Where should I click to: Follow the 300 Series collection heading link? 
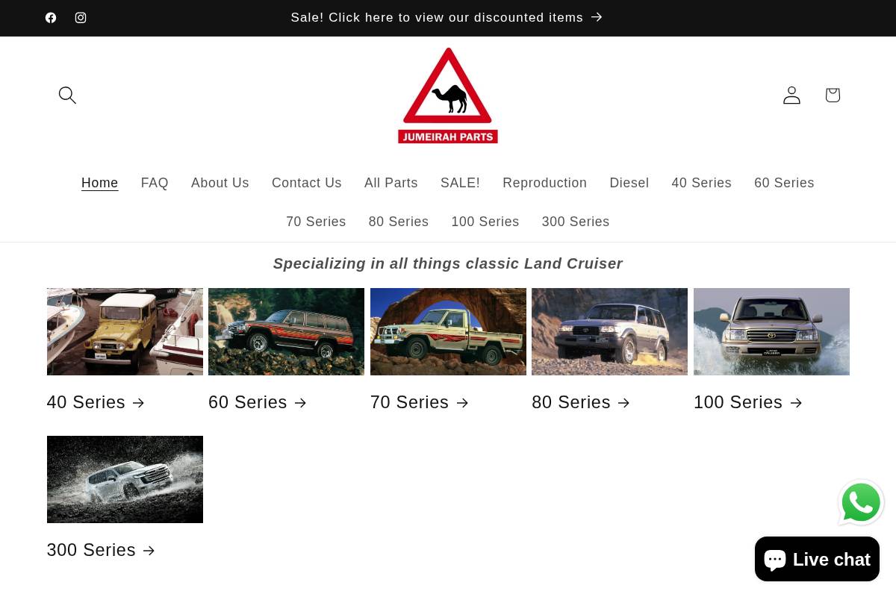(x=102, y=550)
